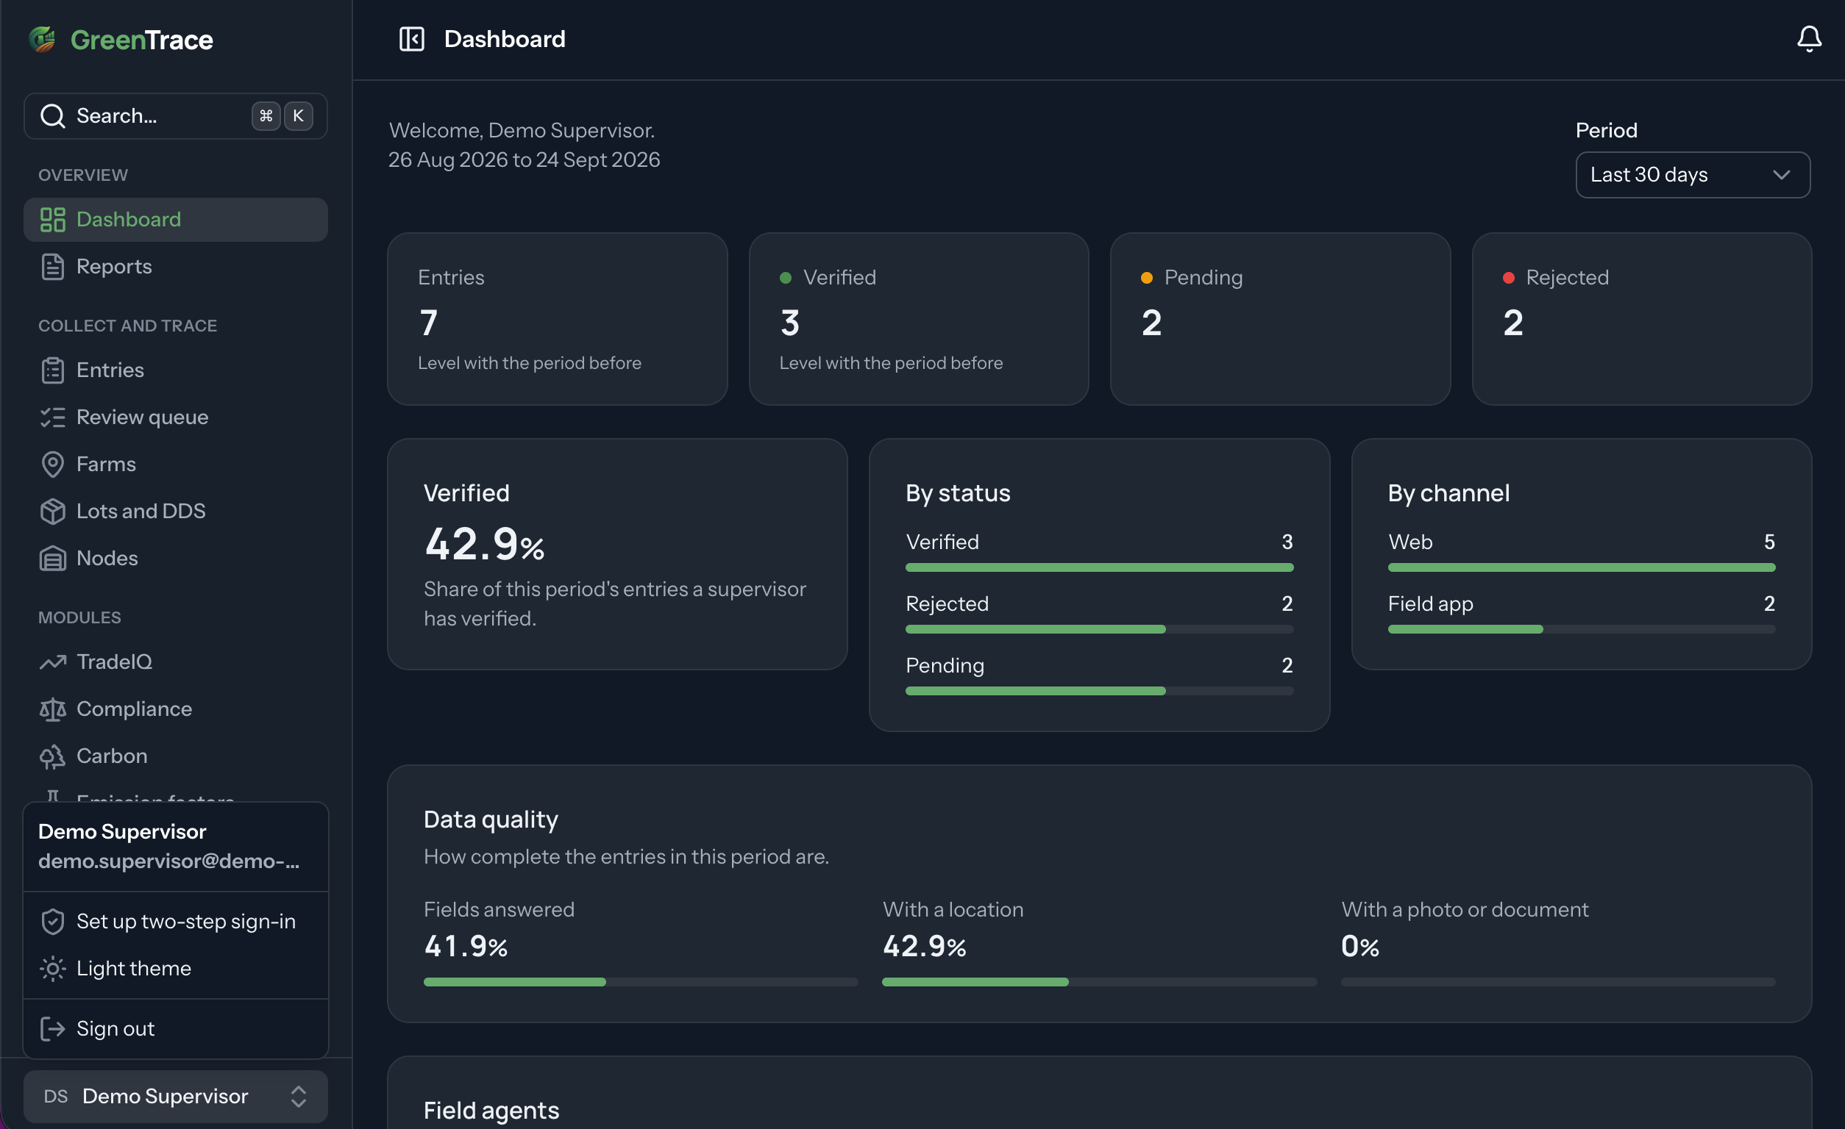Click the green Verified status dot
The height and width of the screenshot is (1129, 1845).
[786, 279]
